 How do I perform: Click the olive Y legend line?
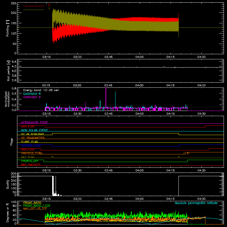click(34, 10)
